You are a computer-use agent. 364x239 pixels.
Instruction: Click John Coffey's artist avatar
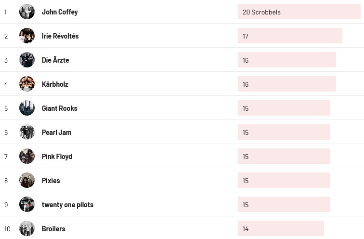[x=27, y=12]
